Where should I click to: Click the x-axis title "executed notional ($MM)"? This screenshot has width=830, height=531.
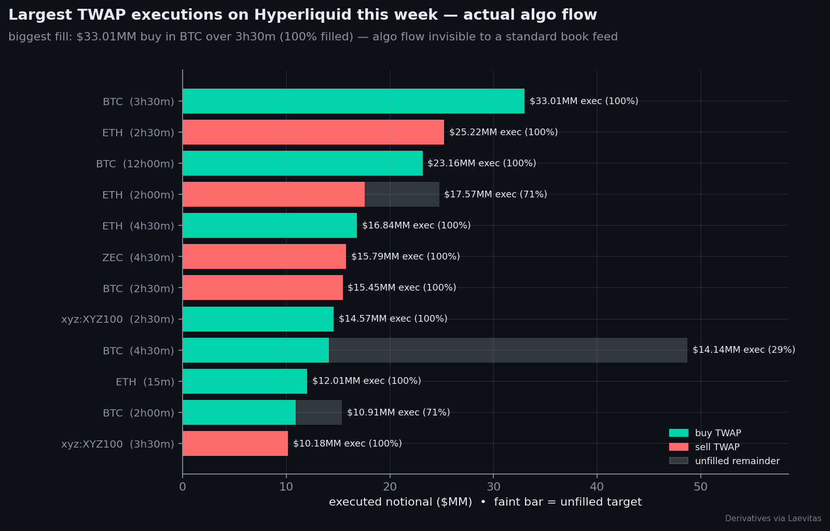tap(400, 502)
